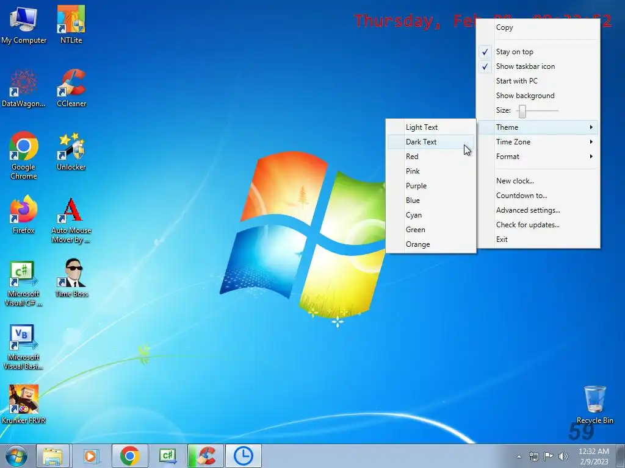The image size is (625, 468).
Task: Switch to CCleaner in the taskbar
Action: coord(206,456)
